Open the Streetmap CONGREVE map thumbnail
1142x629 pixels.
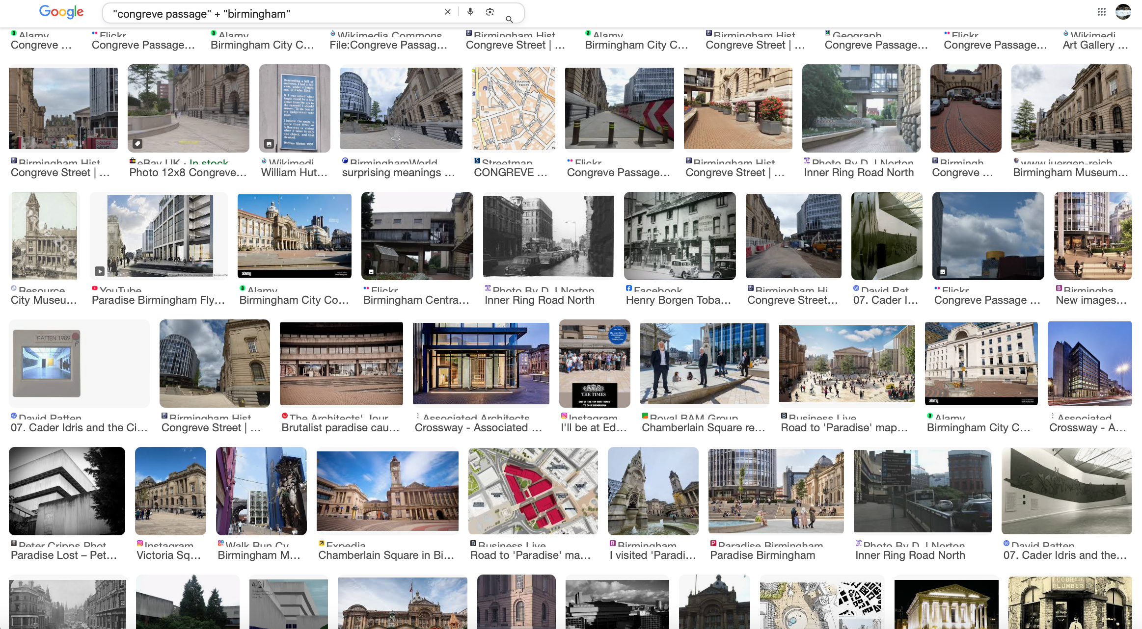[514, 109]
